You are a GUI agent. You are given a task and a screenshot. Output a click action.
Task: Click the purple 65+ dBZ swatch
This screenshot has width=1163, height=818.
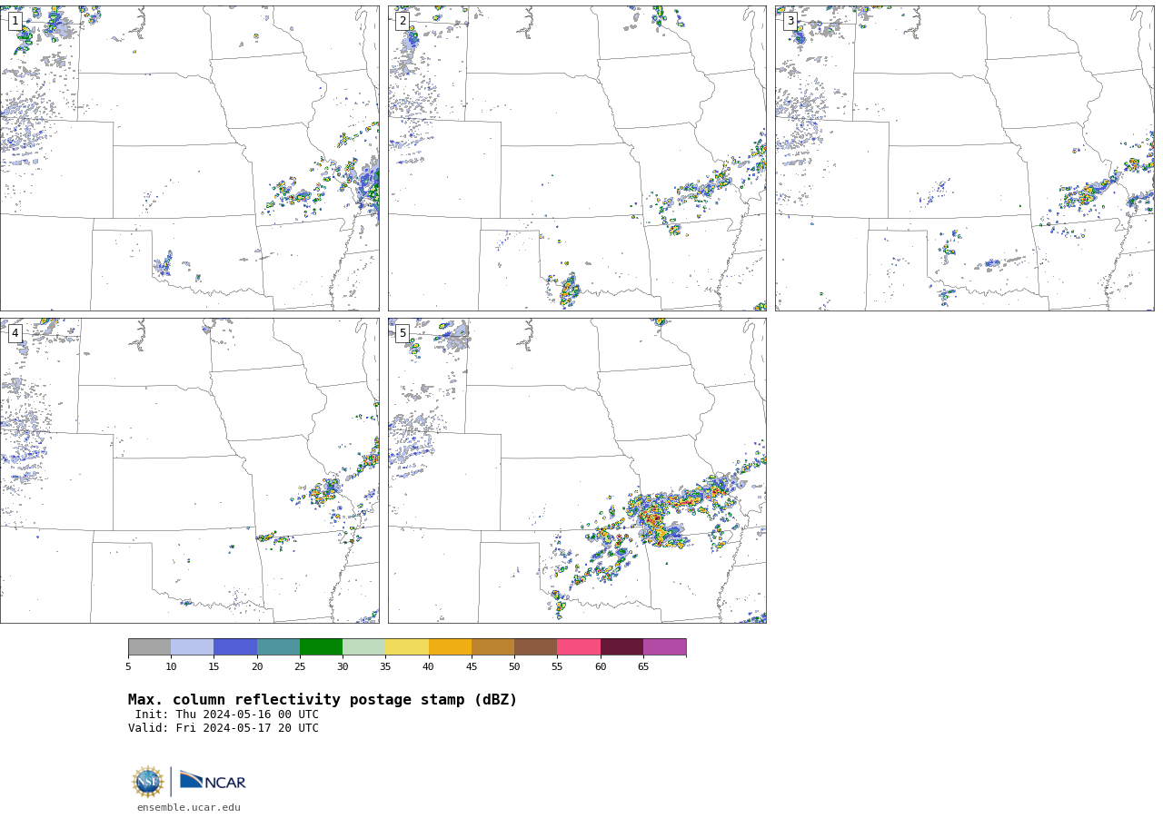665,646
